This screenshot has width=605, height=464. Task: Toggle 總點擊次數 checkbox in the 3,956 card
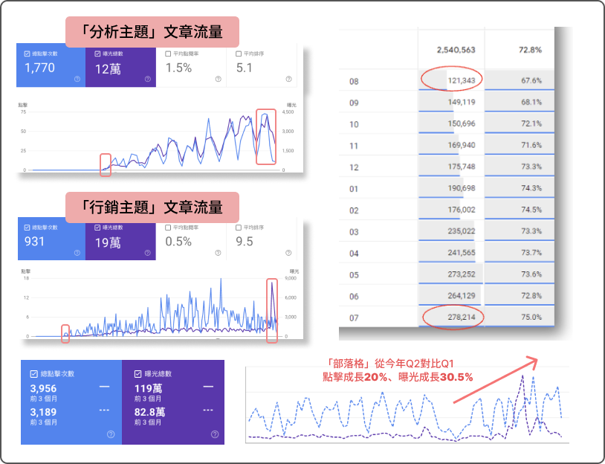33,374
